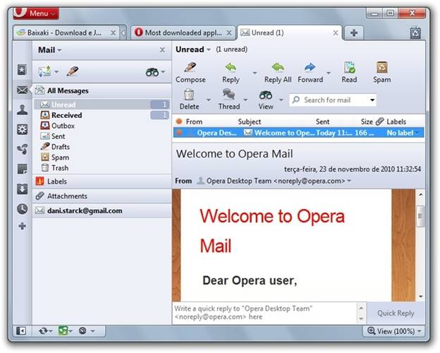Switch to the Baixaki tab
440x353 pixels.
(x=66, y=33)
